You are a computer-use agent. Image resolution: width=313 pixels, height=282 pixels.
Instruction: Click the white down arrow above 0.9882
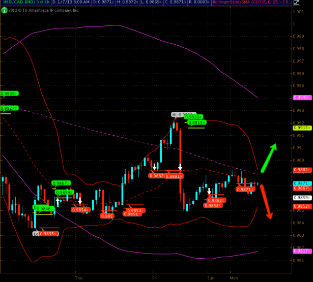(154, 166)
